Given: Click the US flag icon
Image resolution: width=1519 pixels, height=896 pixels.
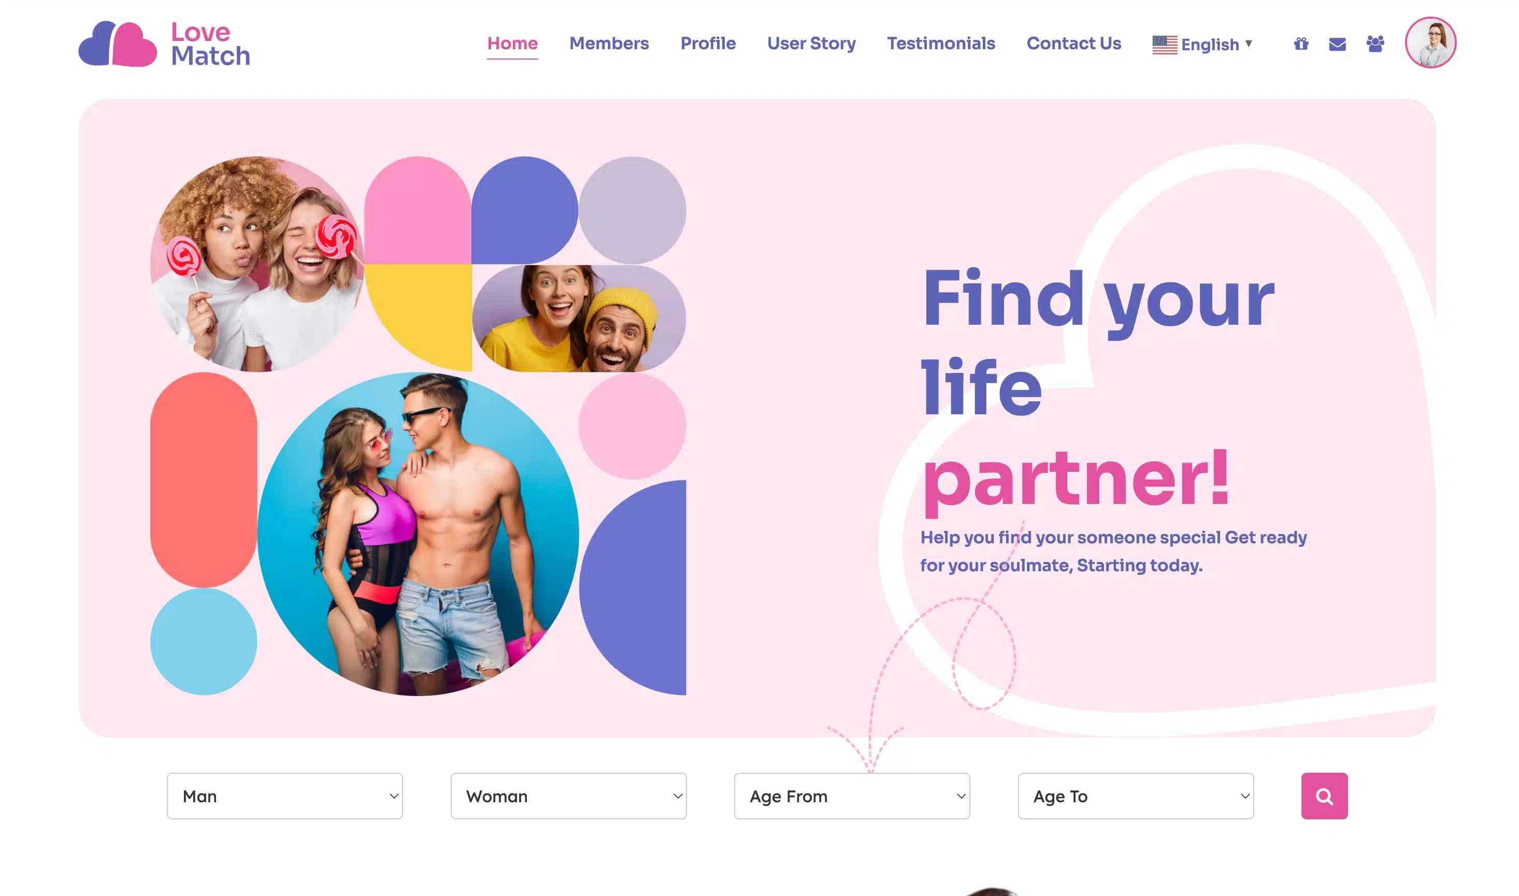Looking at the screenshot, I should point(1165,45).
